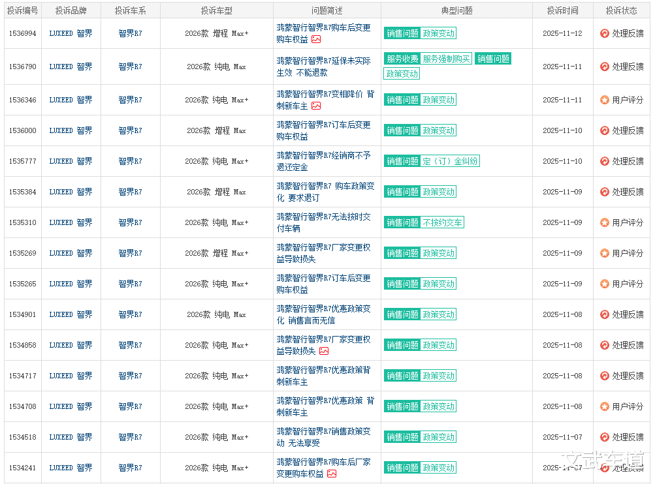Click the 投诉车型 column header
This screenshot has height=484, width=655.
(216, 11)
